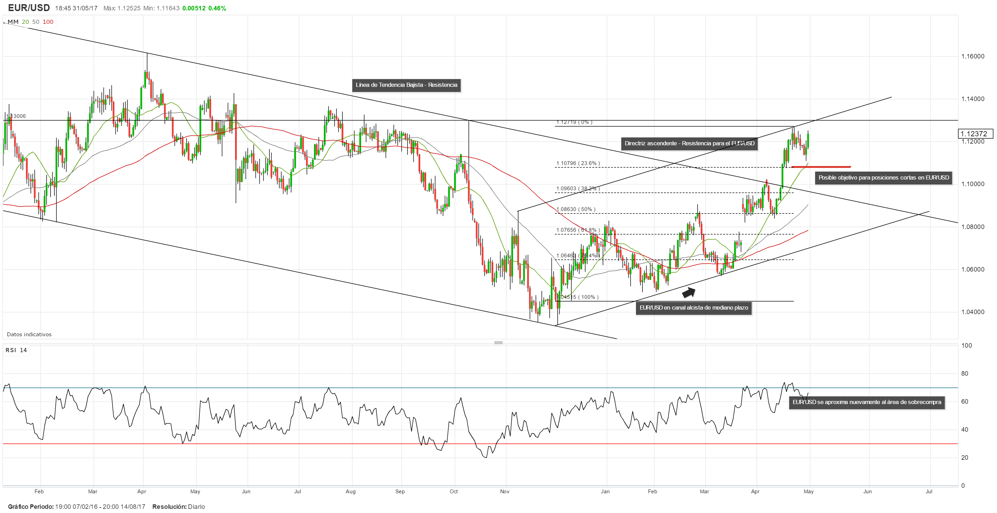Select the EUR/USD chart title
This screenshot has height=513, width=997.
29,8
